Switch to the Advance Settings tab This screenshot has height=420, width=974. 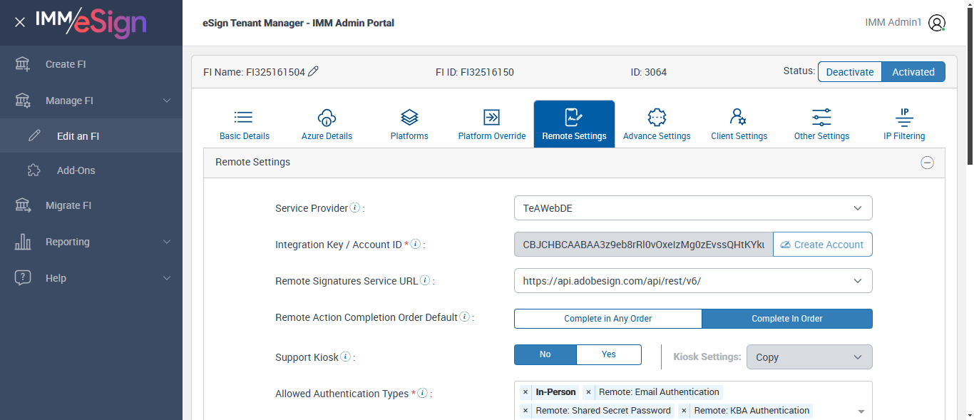pyautogui.click(x=656, y=124)
